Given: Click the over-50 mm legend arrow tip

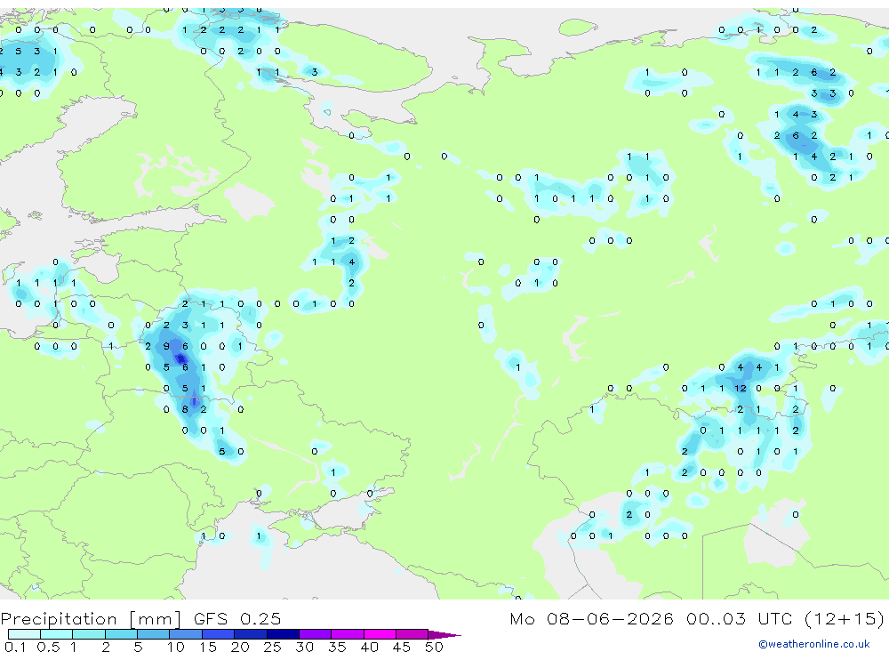Looking at the screenshot, I should 444,635.
